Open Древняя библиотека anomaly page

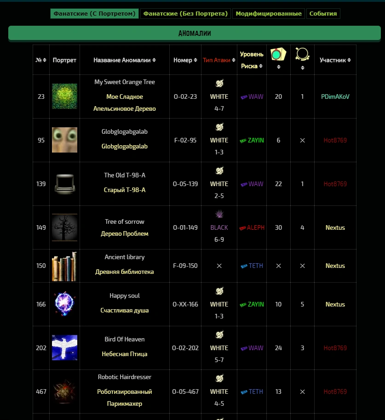[x=124, y=272]
